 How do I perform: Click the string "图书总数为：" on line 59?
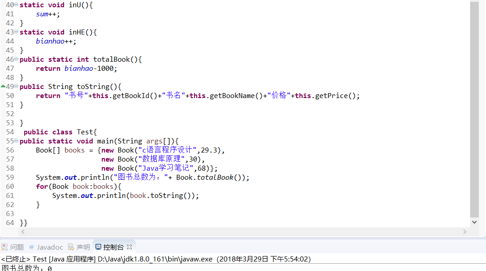click(141, 177)
